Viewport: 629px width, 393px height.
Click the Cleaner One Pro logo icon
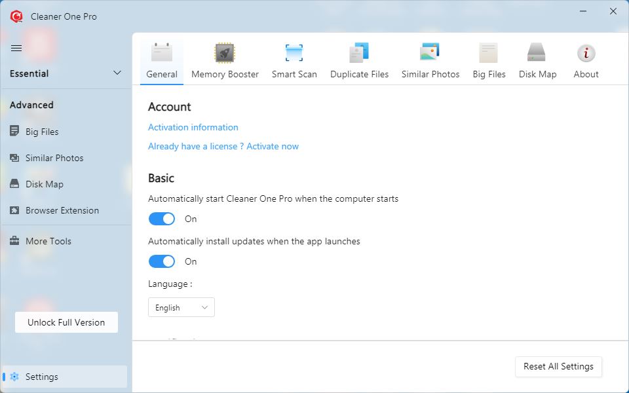(16, 16)
